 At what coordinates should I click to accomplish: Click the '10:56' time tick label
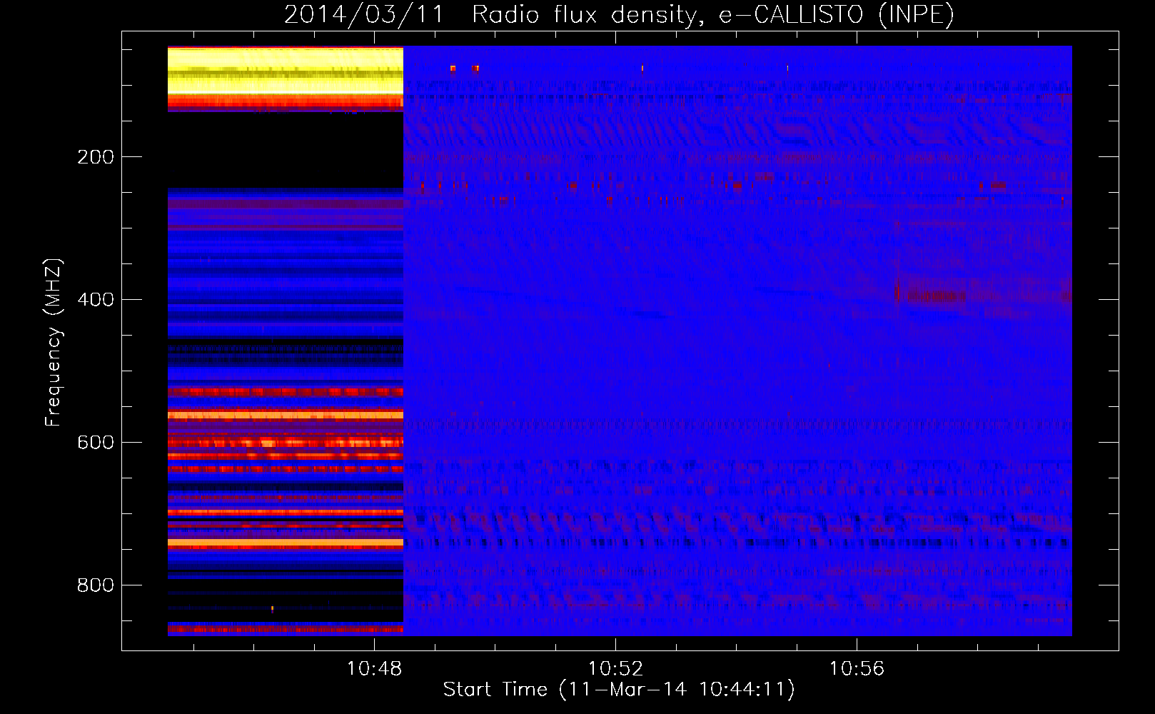[x=857, y=669]
